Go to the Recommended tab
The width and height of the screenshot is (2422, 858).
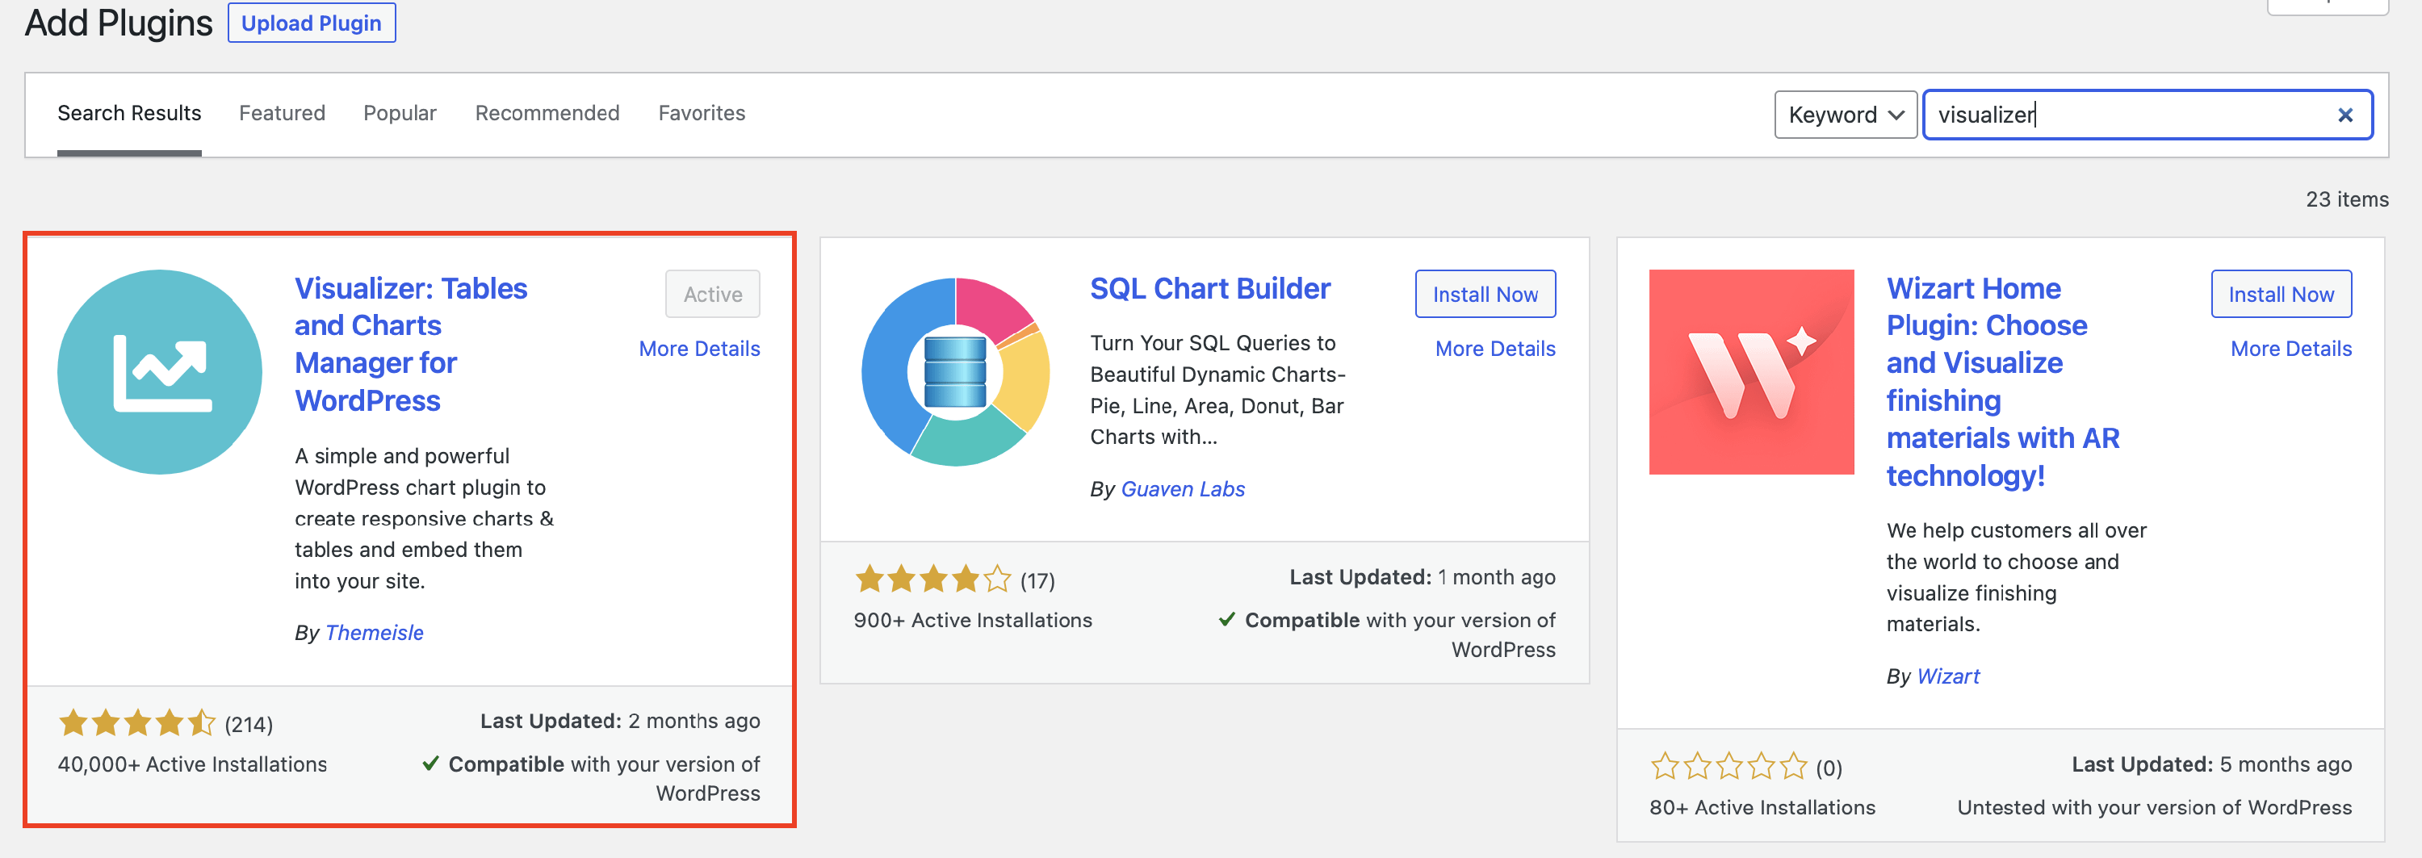[x=547, y=113]
